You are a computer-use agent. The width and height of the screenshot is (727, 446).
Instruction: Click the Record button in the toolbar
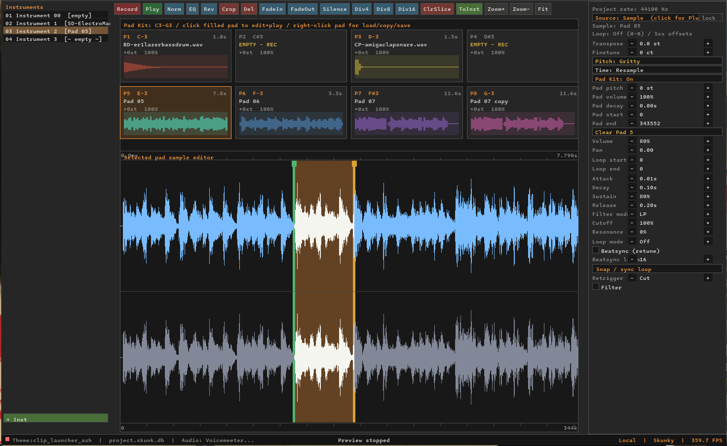pos(127,9)
